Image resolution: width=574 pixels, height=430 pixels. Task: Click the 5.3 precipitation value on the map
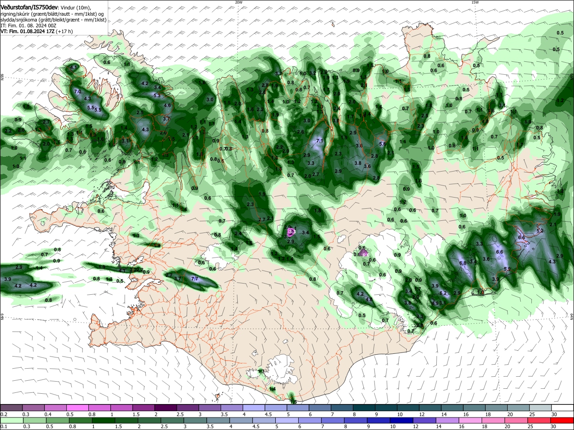157,95
